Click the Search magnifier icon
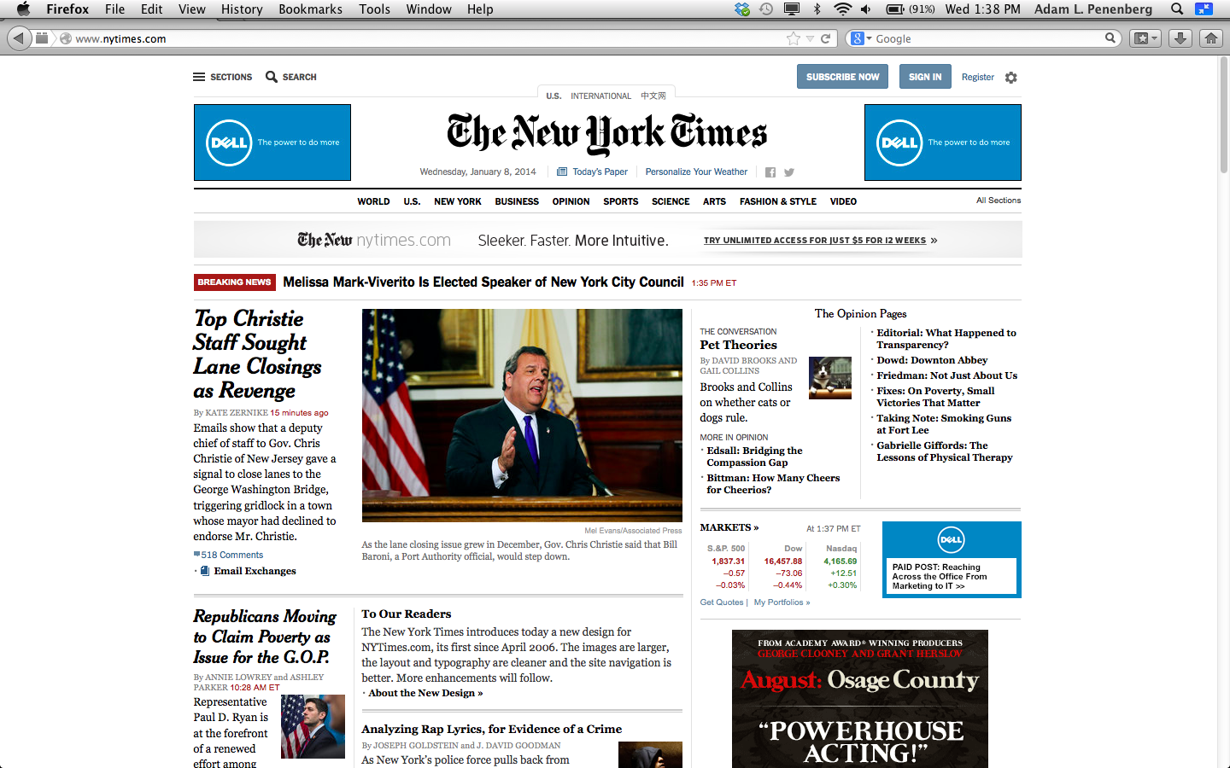The image size is (1230, 768). coord(272,77)
